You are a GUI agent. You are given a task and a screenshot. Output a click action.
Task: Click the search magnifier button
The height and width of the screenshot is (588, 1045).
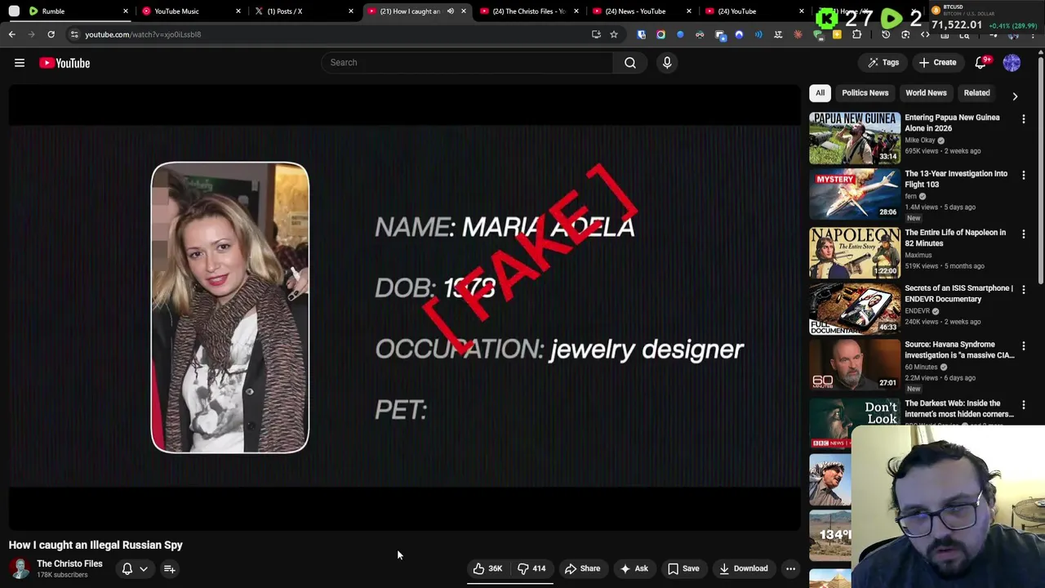pos(630,63)
